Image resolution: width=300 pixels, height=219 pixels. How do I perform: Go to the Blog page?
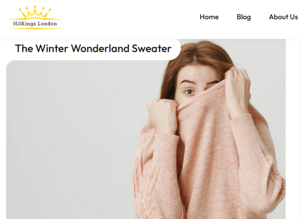tap(244, 17)
